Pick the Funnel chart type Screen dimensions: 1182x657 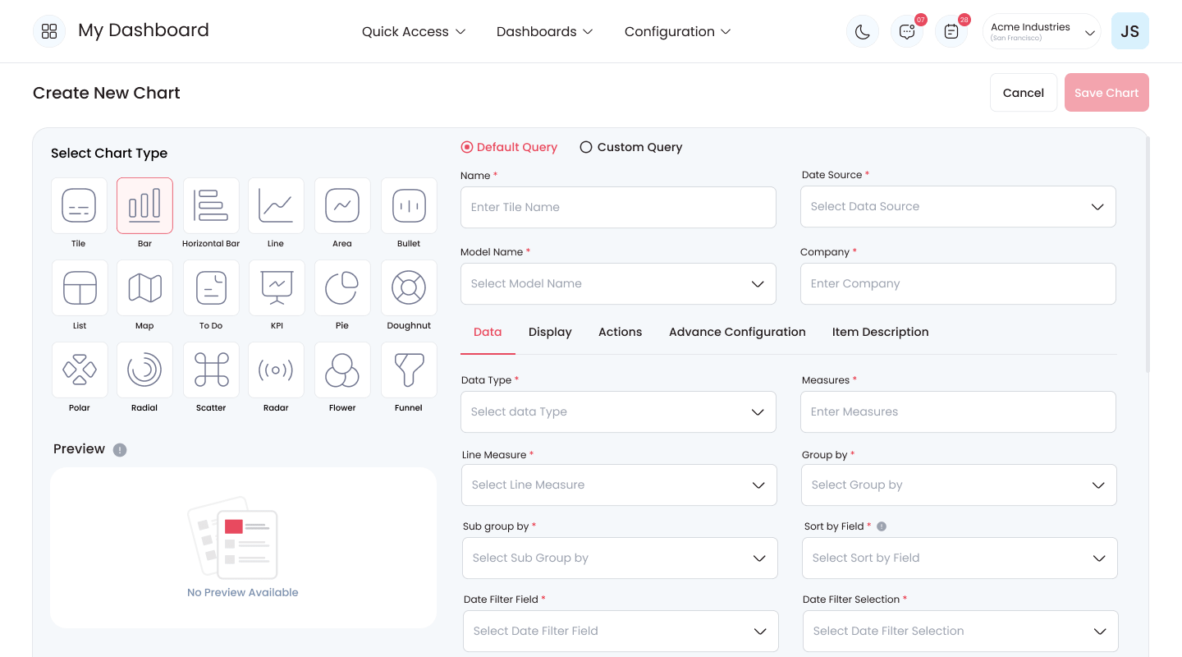coord(409,370)
